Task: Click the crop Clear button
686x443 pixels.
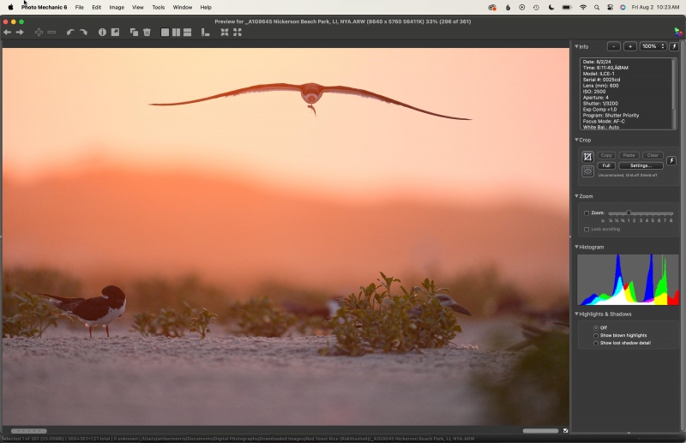Action: pos(653,155)
